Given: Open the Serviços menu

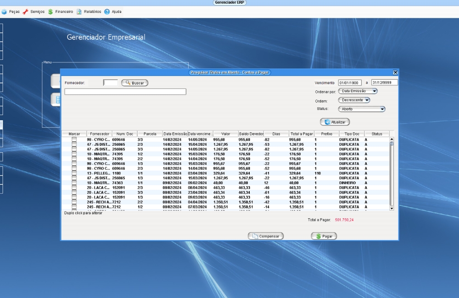Looking at the screenshot, I should pos(34,12).
